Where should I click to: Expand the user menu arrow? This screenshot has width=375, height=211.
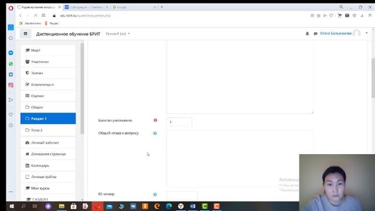367,33
